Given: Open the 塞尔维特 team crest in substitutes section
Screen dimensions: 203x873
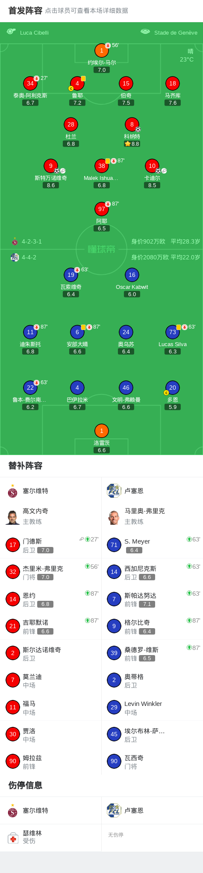Looking at the screenshot, I should tap(12, 491).
